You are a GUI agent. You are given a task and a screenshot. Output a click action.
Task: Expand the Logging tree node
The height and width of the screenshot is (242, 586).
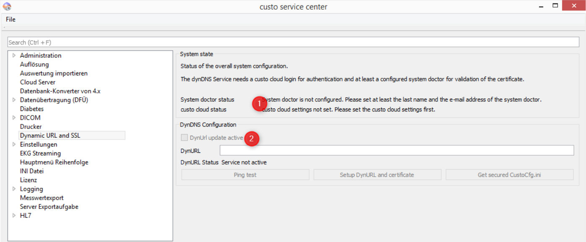14,189
